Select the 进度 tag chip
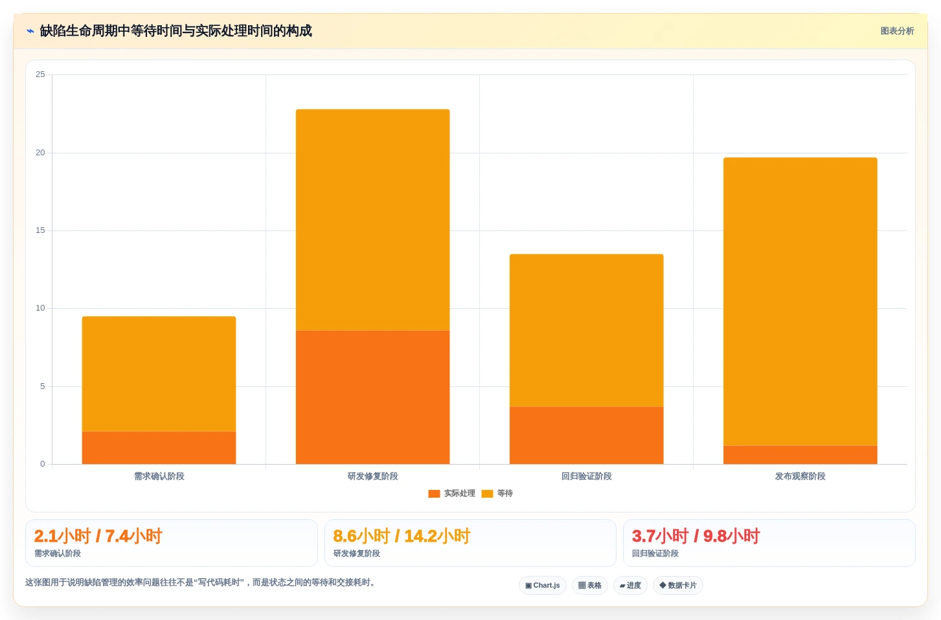This screenshot has height=620, width=941. [x=630, y=586]
